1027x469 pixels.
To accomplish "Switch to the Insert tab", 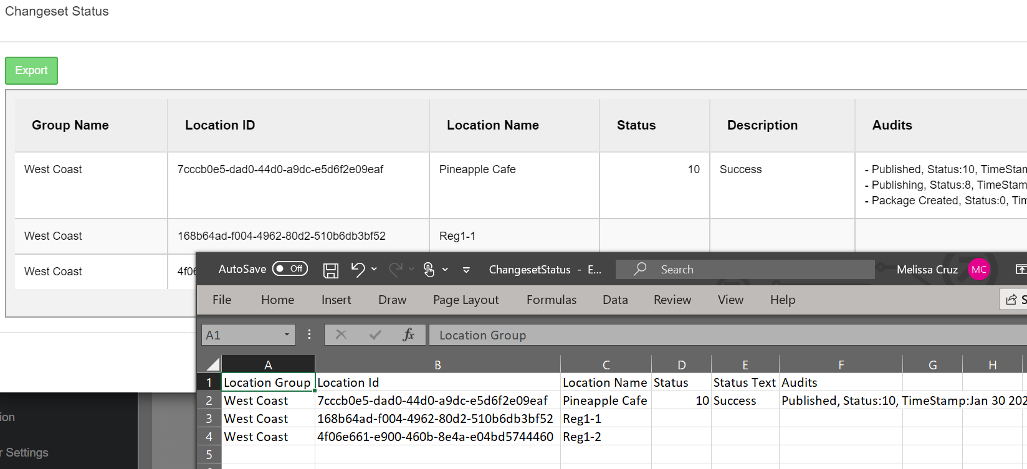I will coord(337,300).
